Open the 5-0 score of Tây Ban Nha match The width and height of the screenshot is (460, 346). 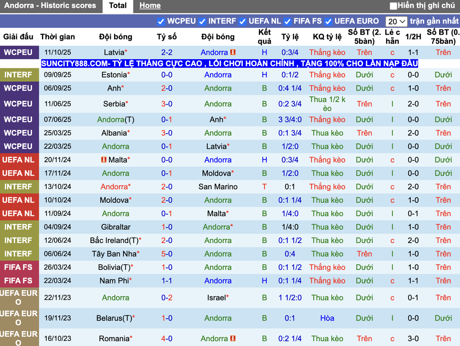coord(167,254)
